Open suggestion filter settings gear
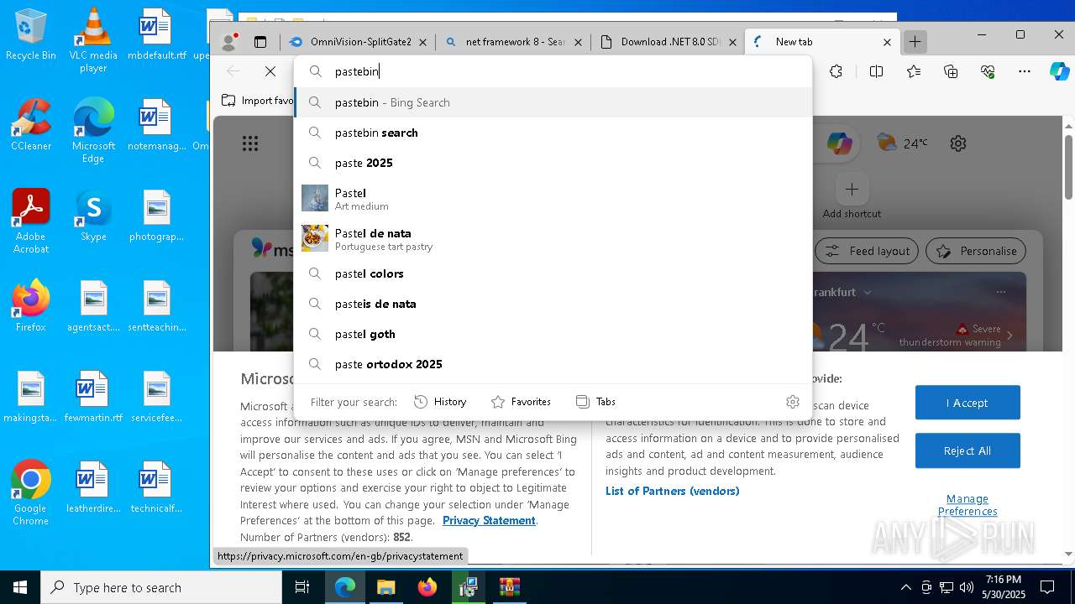This screenshot has height=604, width=1075. pos(792,402)
